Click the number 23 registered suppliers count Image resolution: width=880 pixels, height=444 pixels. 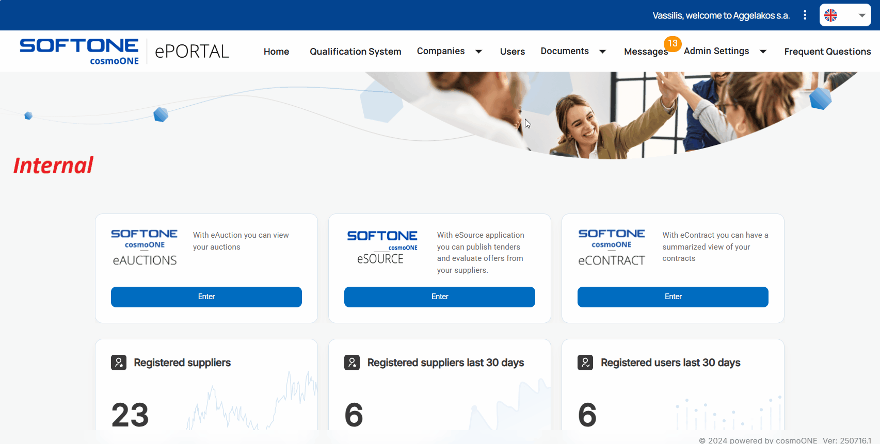pyautogui.click(x=130, y=415)
